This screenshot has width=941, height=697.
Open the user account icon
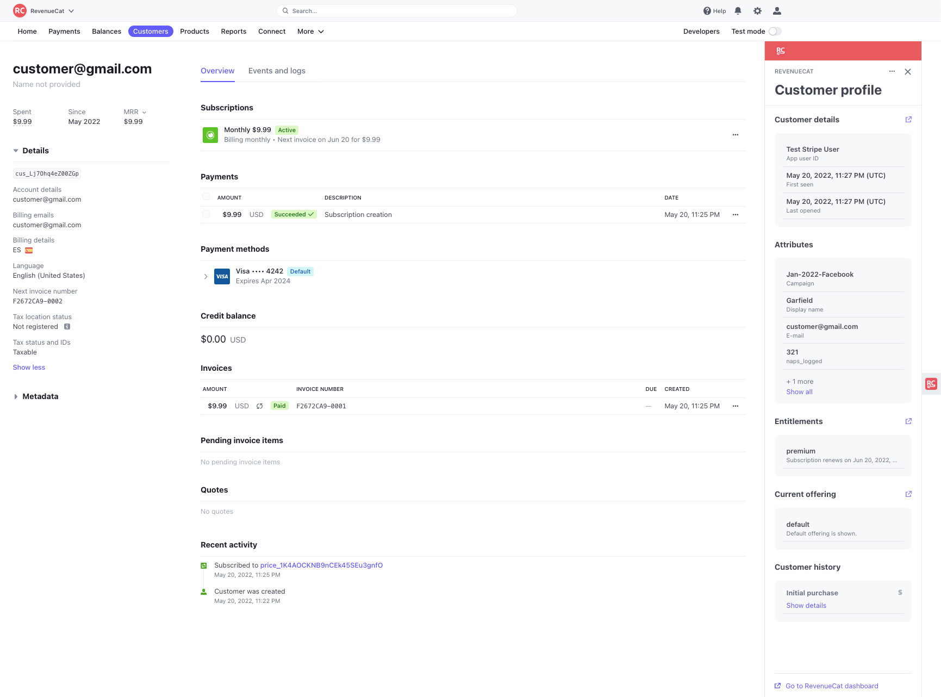click(777, 10)
